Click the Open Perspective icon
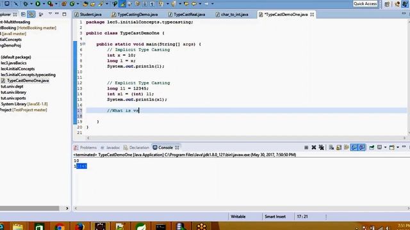Image resolution: width=410 pixels, height=230 pixels. pyautogui.click(x=387, y=4)
